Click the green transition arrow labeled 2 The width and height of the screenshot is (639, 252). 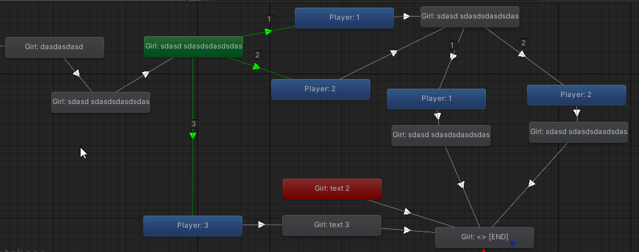(256, 66)
